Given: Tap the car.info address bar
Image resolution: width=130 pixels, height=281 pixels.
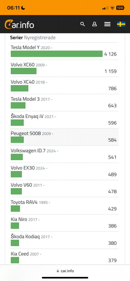Looking at the screenshot, I should coord(65,271).
